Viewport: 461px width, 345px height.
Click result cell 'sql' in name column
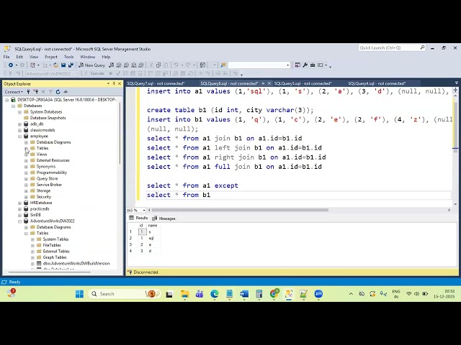click(151, 238)
